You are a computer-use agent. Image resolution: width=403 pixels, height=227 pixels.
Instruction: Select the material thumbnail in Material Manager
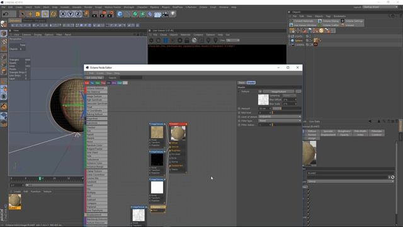(x=15, y=201)
